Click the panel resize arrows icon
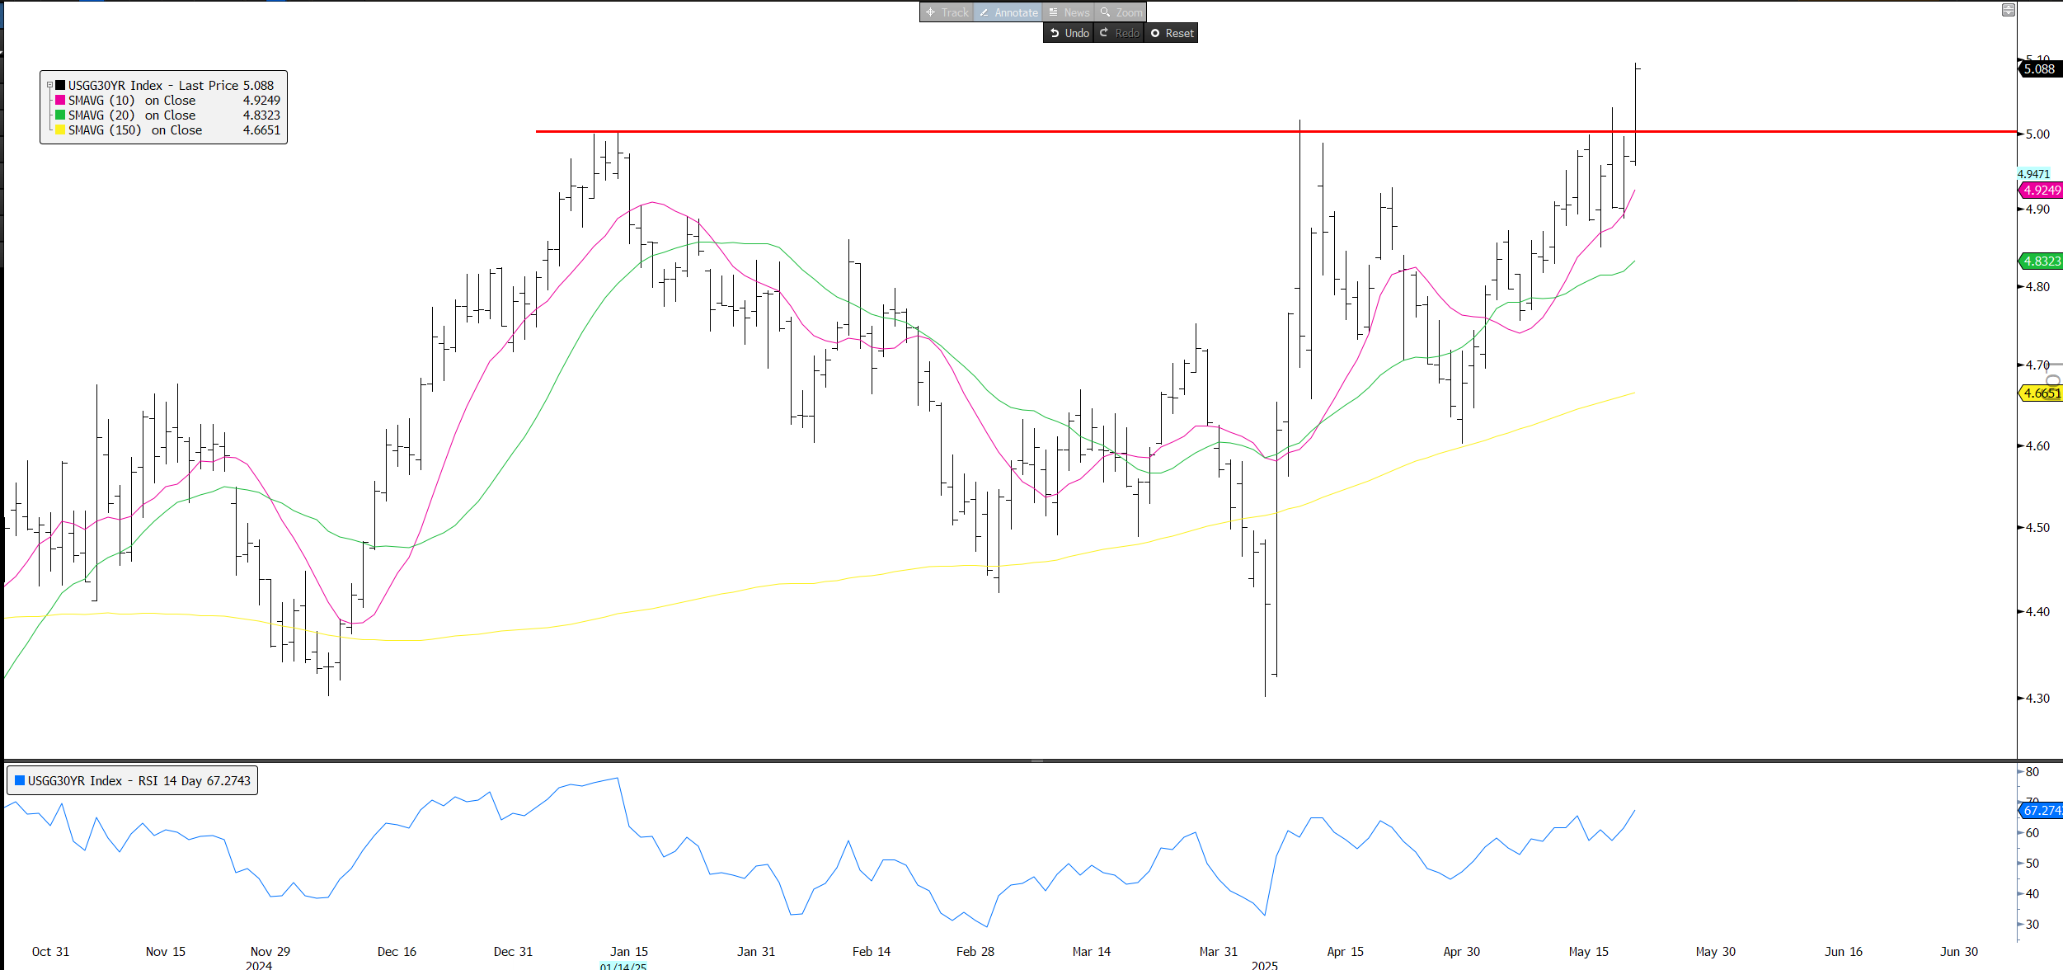The height and width of the screenshot is (970, 2063). click(x=2009, y=10)
